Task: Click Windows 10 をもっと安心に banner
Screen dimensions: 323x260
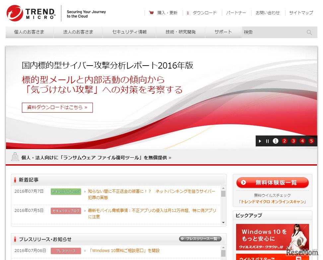Action: click(x=272, y=237)
